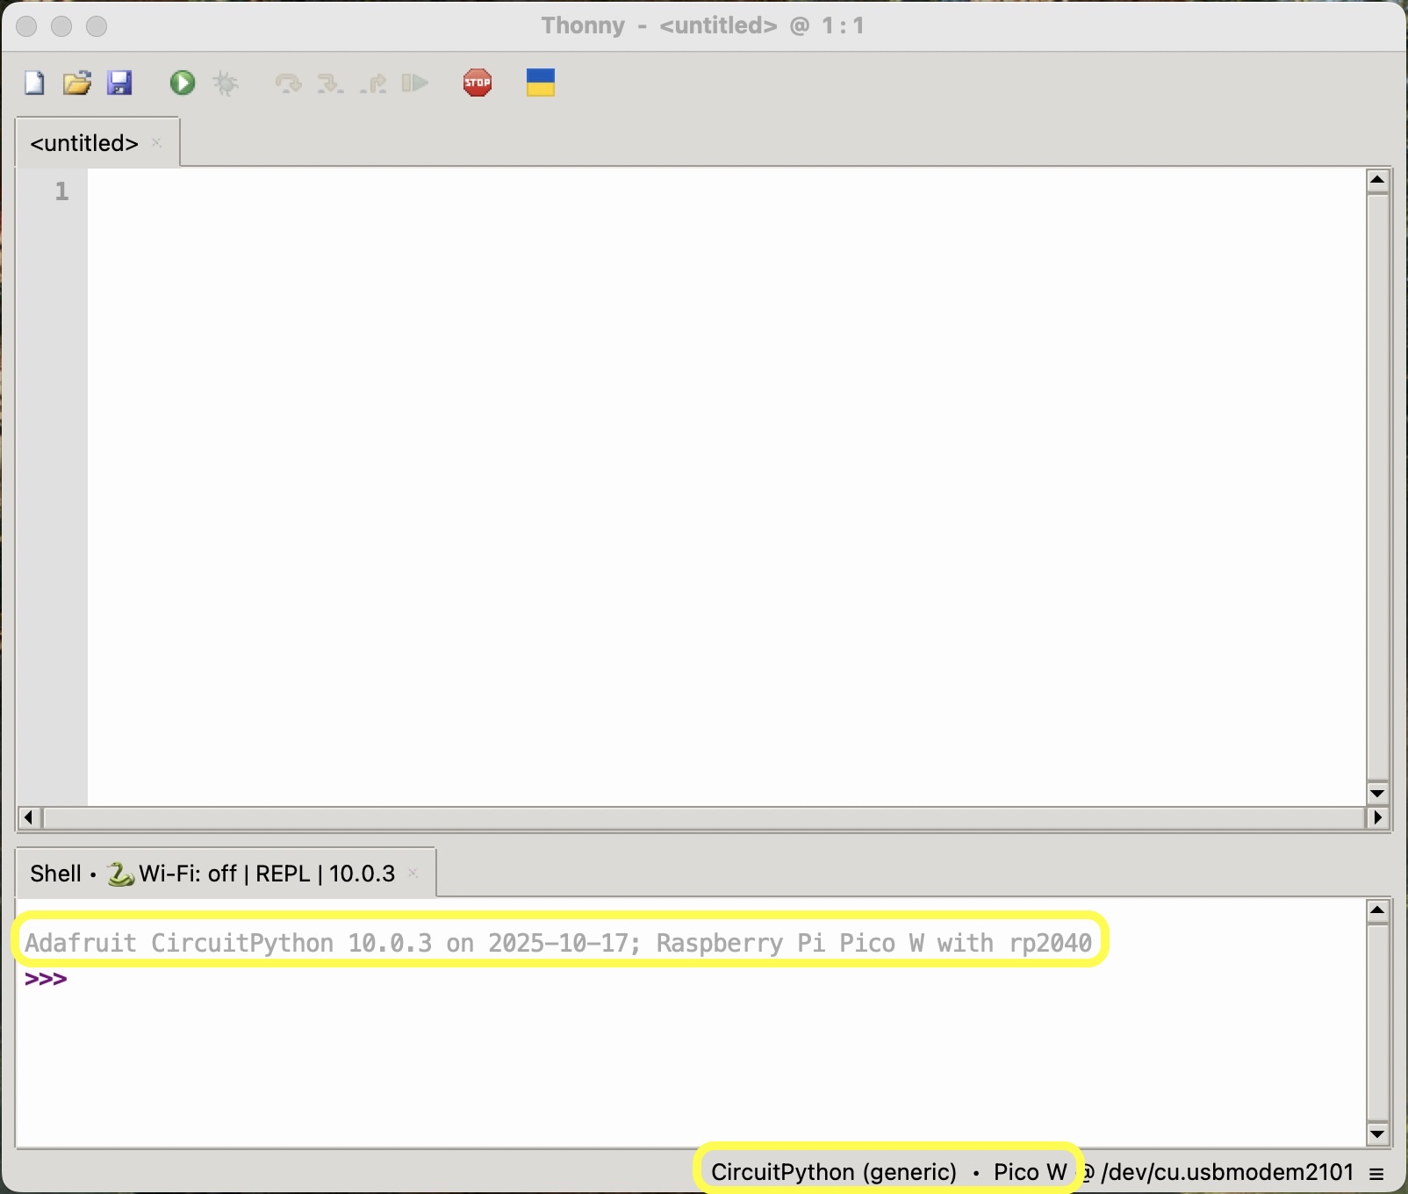
Task: Save the script with the floppy icon
Action: [x=119, y=83]
